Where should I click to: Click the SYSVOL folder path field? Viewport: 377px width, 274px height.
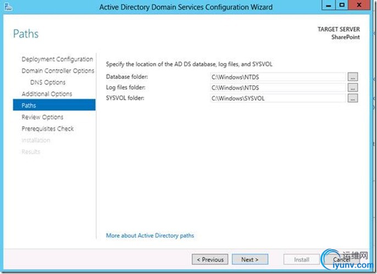click(x=278, y=98)
